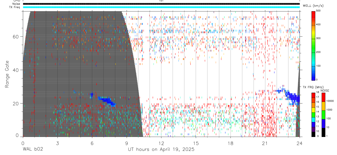Click the '60' tick on Range Gate axis
The width and height of the screenshot is (337, 155).
tap(16, 36)
